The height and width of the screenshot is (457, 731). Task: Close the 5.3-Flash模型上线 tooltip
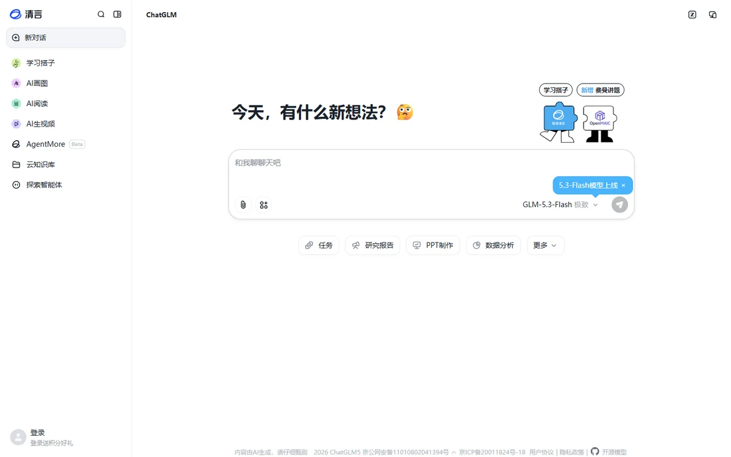coord(623,185)
